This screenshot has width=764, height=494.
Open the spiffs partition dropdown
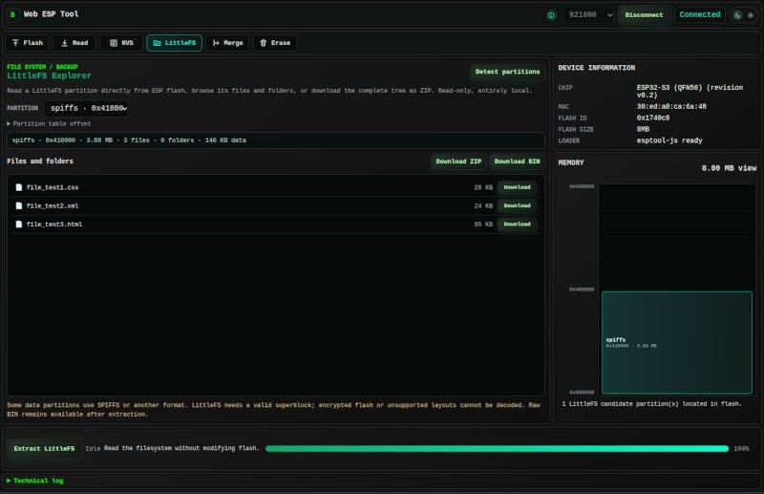87,108
